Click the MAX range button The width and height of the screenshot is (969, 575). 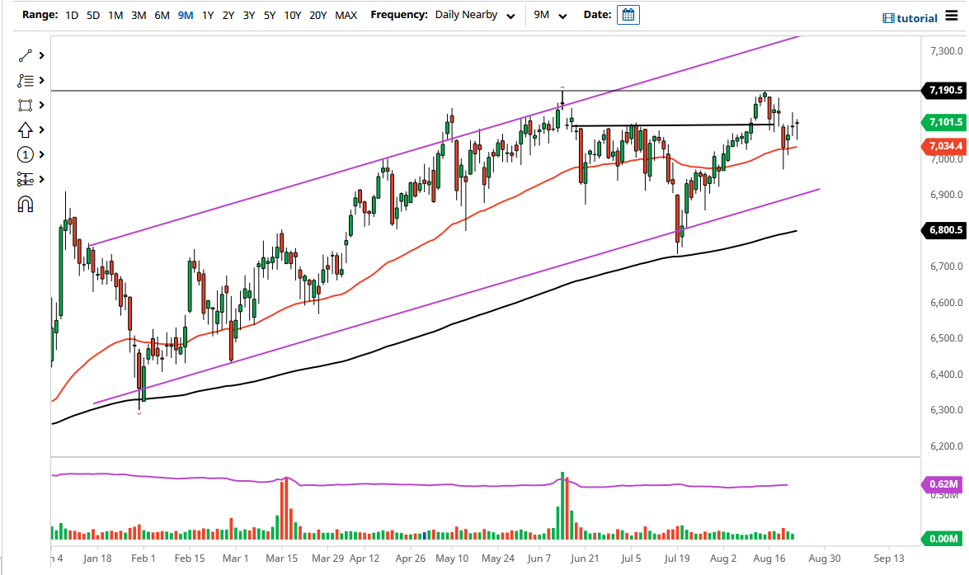pyautogui.click(x=346, y=14)
